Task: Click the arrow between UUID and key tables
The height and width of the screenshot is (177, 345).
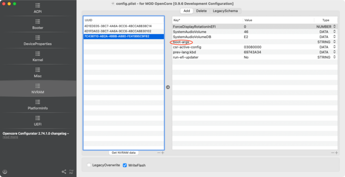Action: tap(168, 87)
